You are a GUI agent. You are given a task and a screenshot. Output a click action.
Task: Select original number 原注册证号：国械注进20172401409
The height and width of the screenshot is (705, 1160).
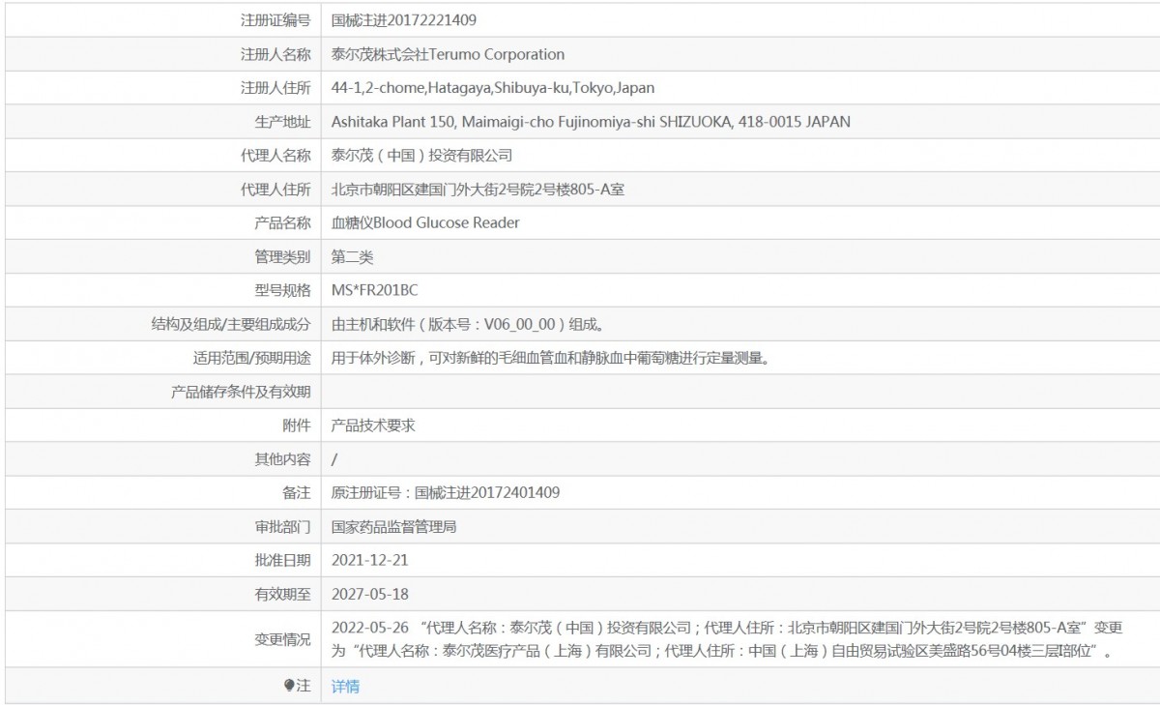[x=446, y=493]
